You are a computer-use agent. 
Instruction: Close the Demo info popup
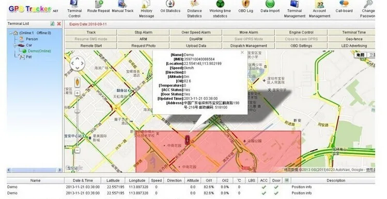tap(242, 53)
